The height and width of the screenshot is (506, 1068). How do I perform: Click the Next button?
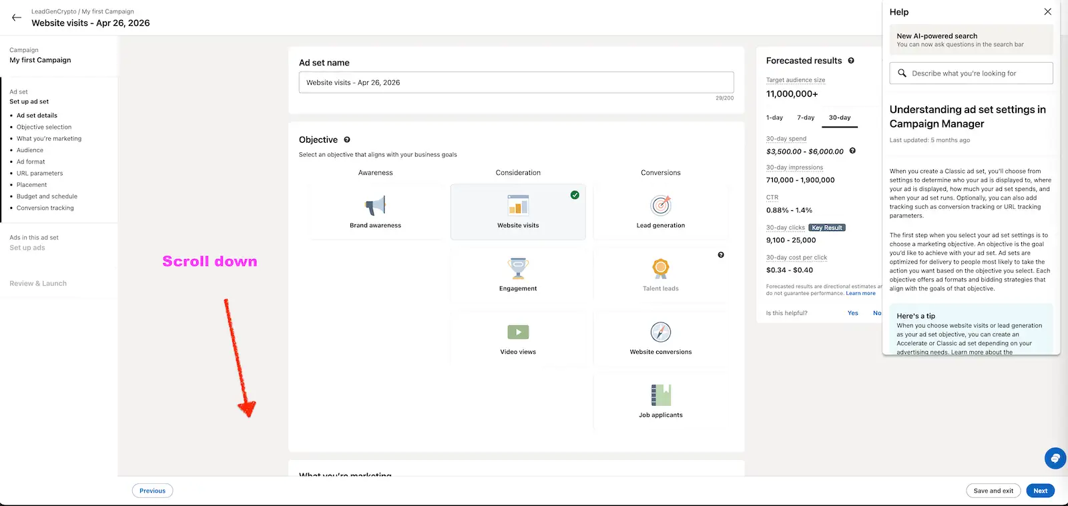point(1040,491)
